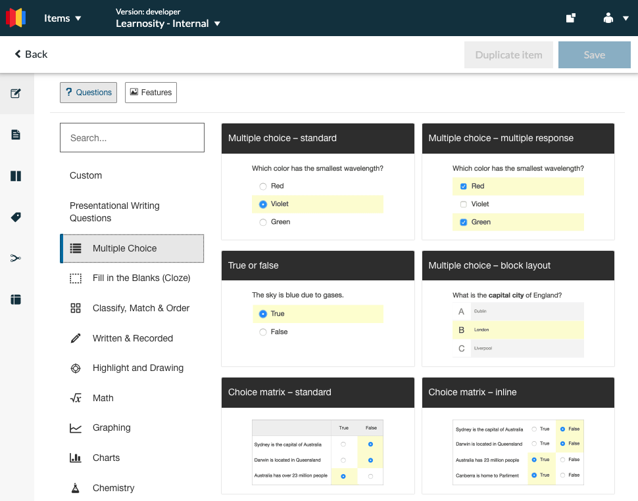Open tags using the tag icon
Screen dimensions: 638x501
(x=16, y=217)
